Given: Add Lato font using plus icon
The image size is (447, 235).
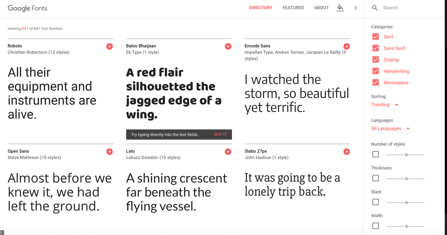Looking at the screenshot, I should (x=228, y=152).
